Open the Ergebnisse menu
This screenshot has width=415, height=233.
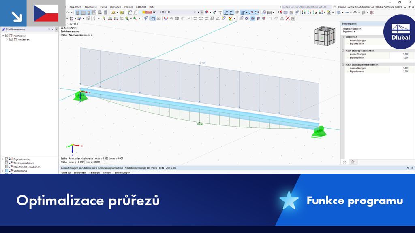(x=90, y=7)
